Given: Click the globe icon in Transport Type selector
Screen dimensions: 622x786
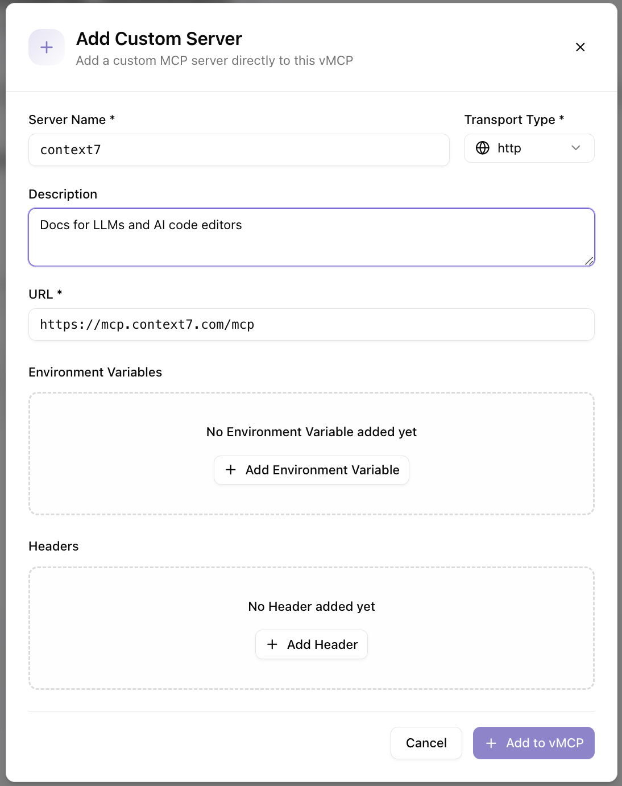Looking at the screenshot, I should 483,148.
